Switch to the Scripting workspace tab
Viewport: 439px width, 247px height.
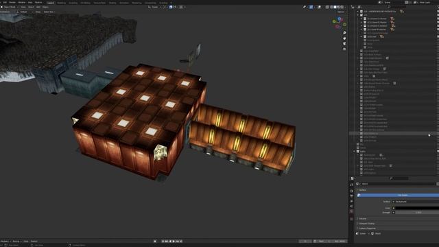point(163,3)
